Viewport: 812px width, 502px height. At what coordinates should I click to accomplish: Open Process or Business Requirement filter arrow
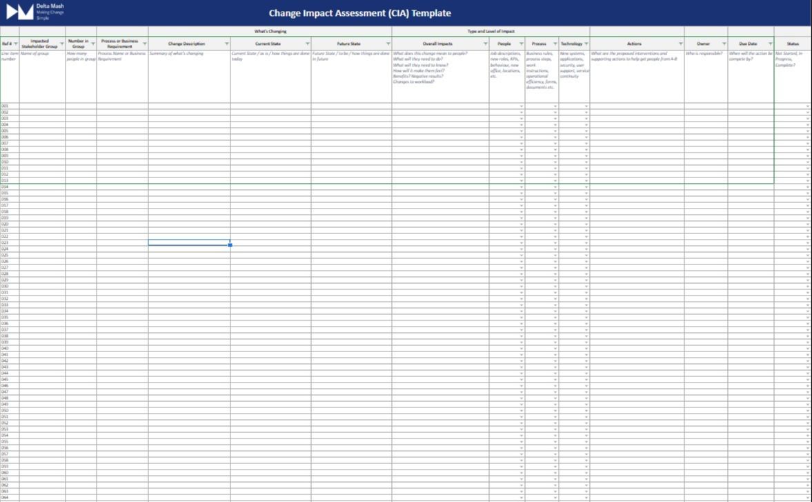(144, 44)
